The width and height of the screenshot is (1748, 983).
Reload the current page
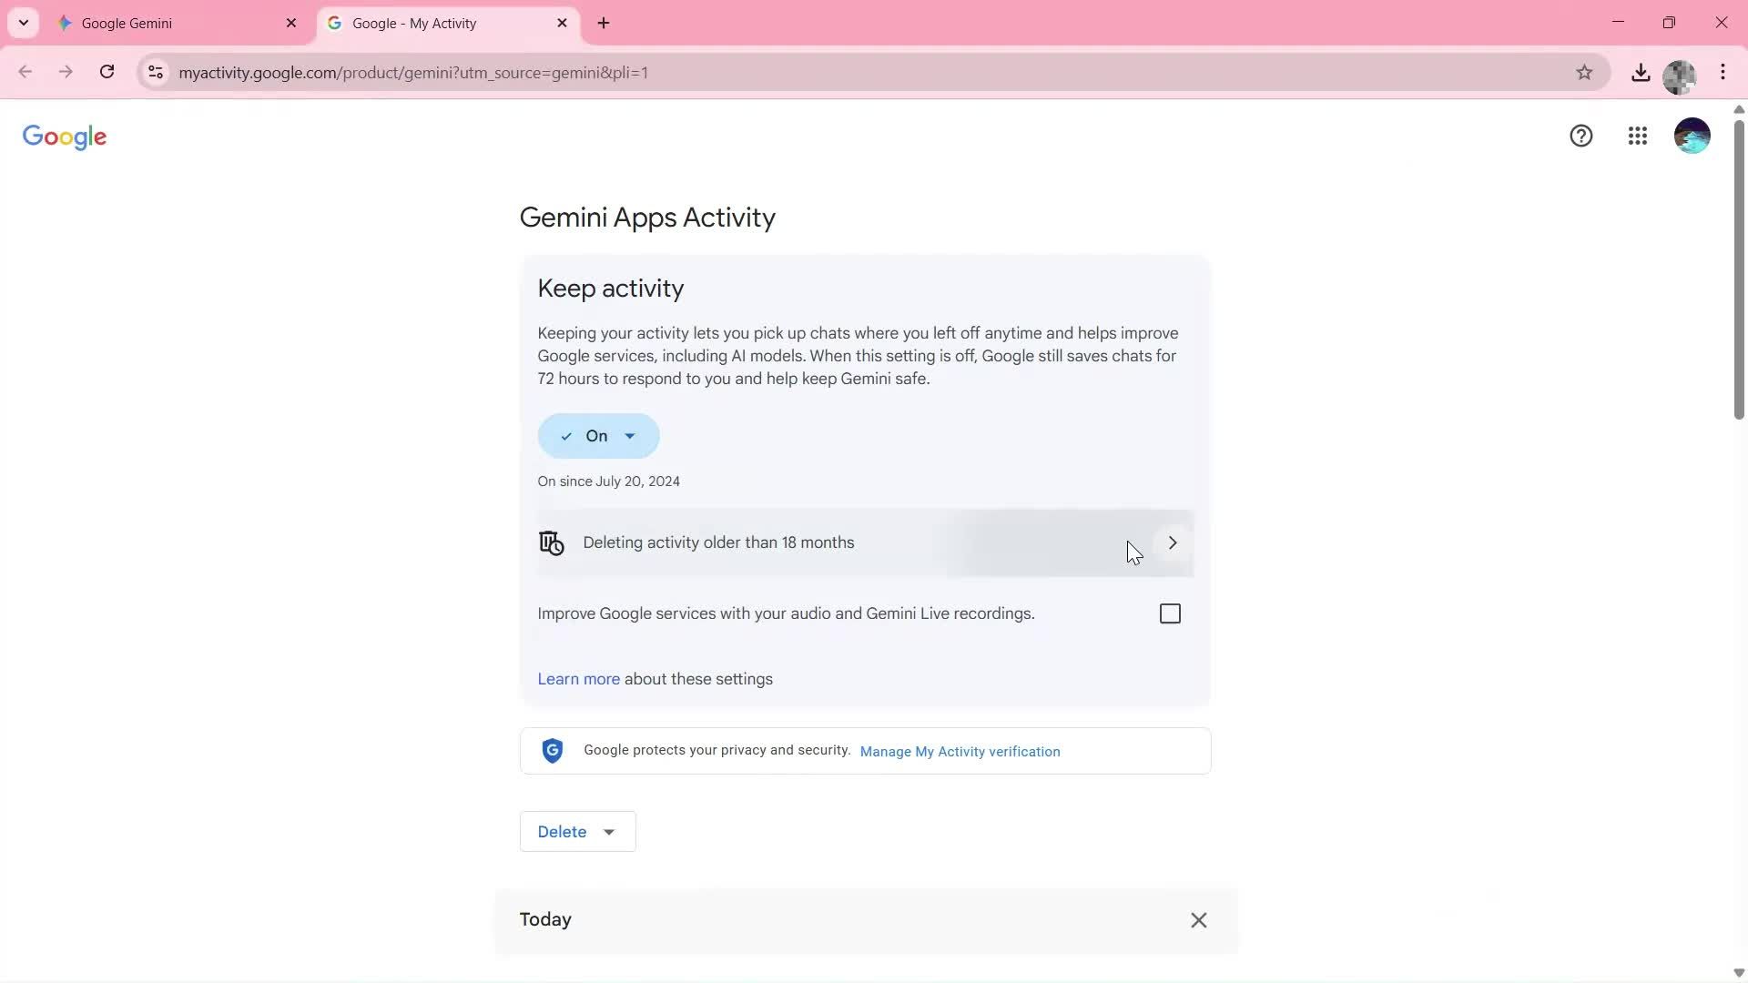(107, 72)
